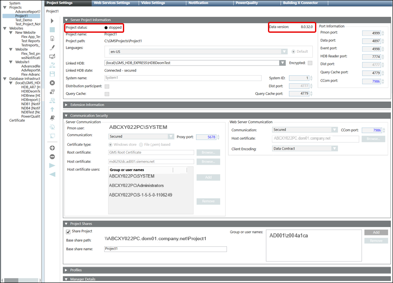Image resolution: width=393 pixels, height=283 pixels.
Task: Click the circled minus remove icon
Action: (52, 157)
